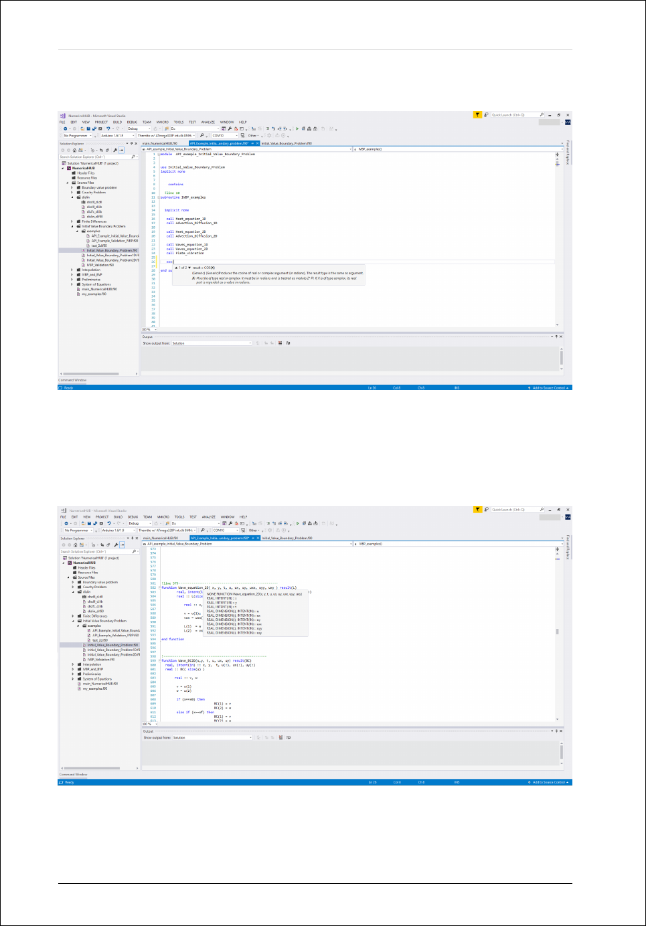Open the COM10 port dropdown in upper screenshot

(224, 135)
